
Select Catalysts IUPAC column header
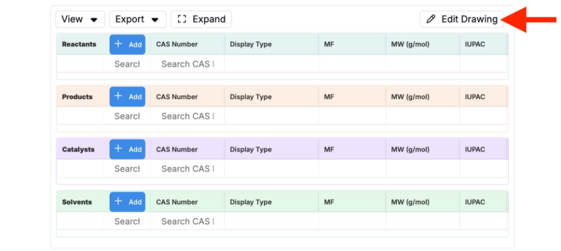(483, 149)
